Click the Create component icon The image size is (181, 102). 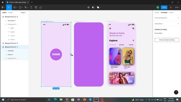(89, 7)
